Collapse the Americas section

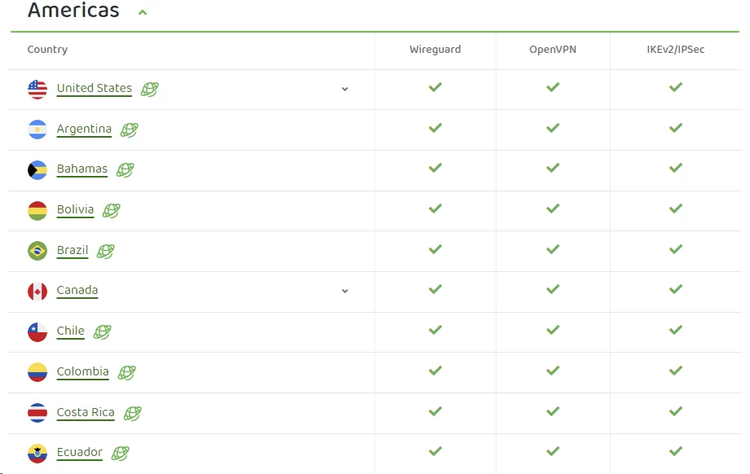click(x=143, y=13)
